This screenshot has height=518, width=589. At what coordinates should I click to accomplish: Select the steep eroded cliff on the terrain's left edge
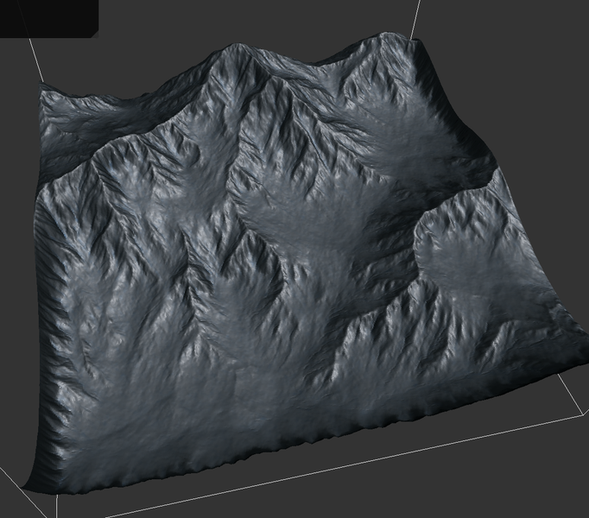coord(54,338)
